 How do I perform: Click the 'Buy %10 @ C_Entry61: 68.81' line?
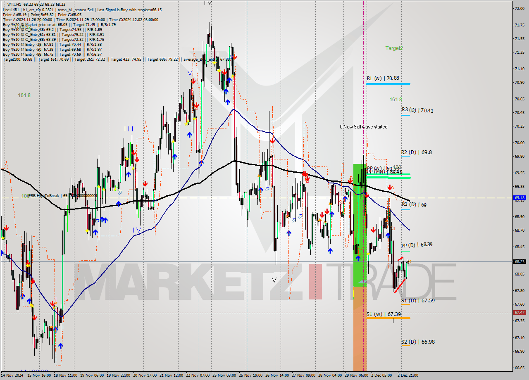click(x=53, y=34)
